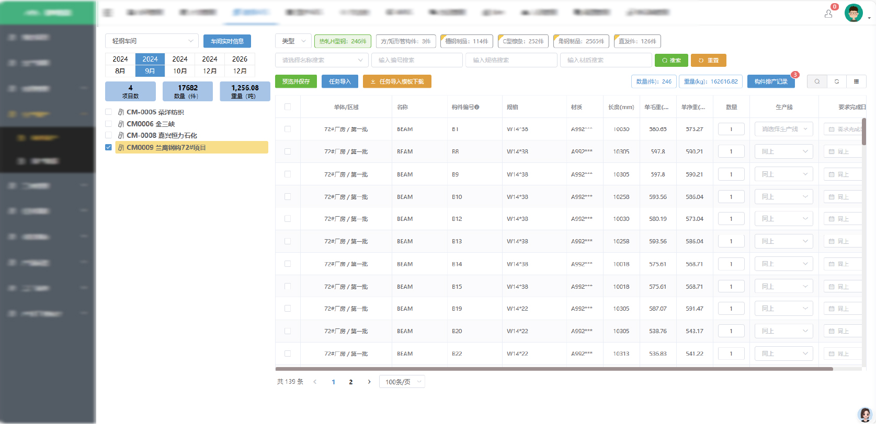This screenshot has height=424, width=876.
Task: Click the horizontal scrollbar under table
Action: tap(554, 369)
